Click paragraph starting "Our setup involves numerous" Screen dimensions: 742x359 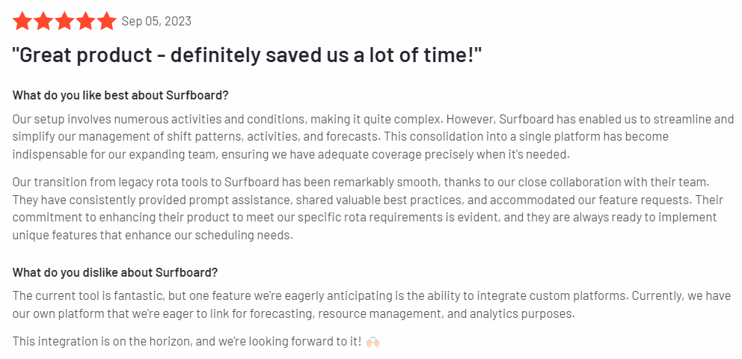[x=373, y=136]
